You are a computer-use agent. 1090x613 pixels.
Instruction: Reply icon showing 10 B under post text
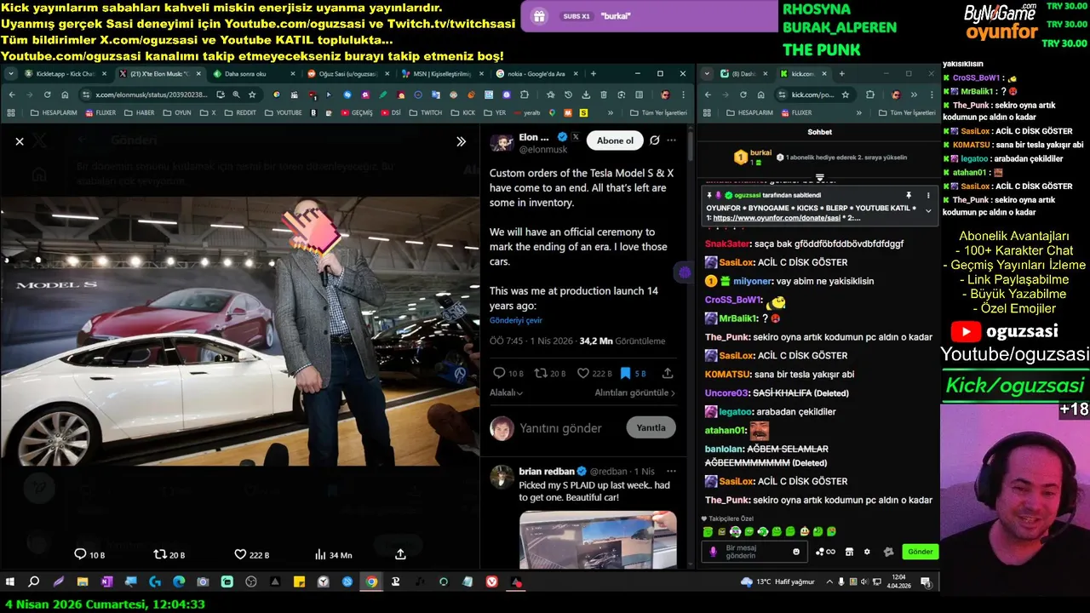pos(499,373)
